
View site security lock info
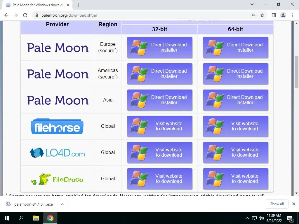coord(37,15)
